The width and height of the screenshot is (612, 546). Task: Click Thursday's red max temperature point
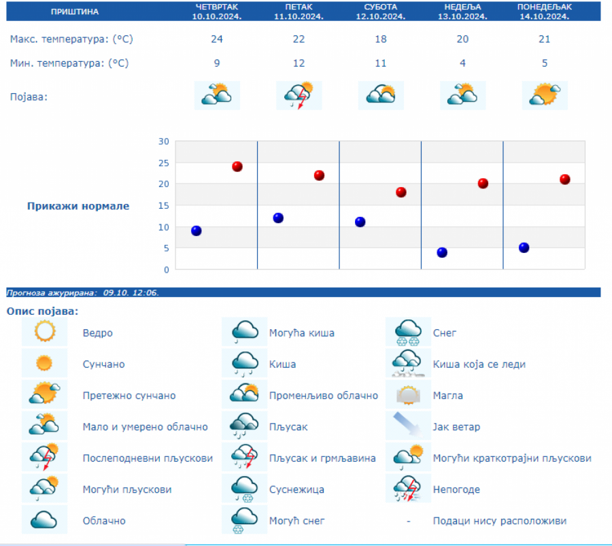point(237,167)
